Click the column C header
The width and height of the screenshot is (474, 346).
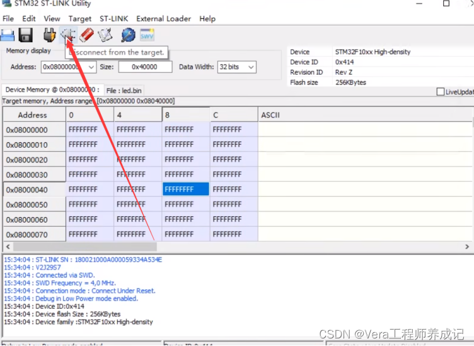pyautogui.click(x=234, y=114)
